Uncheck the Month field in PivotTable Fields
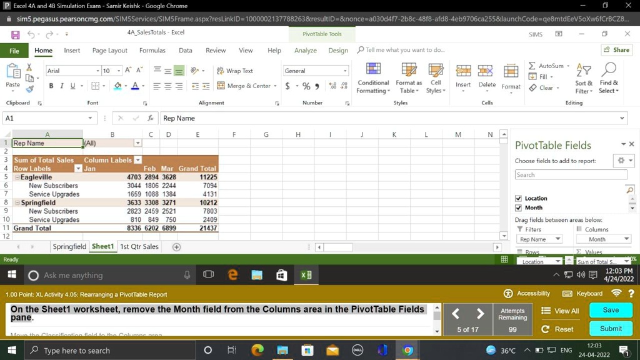The height and width of the screenshot is (360, 640). 518,207
